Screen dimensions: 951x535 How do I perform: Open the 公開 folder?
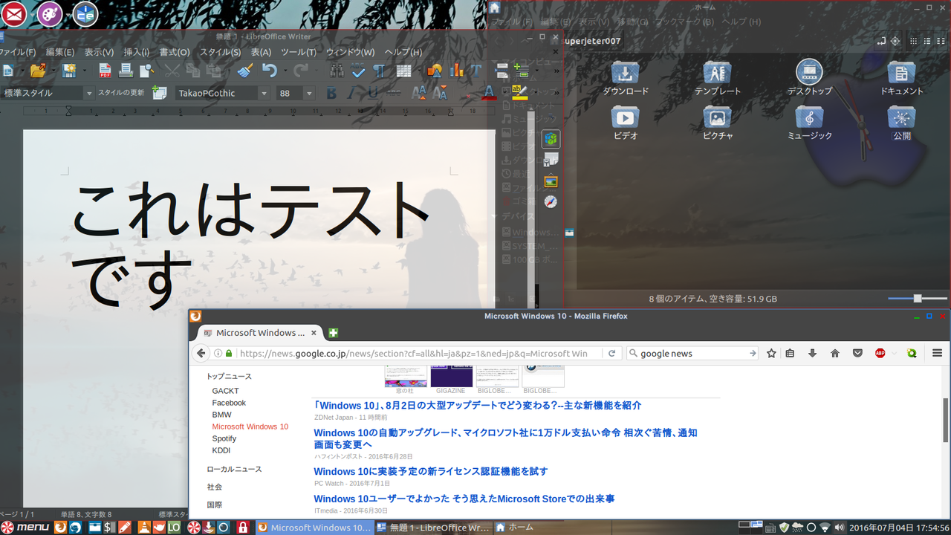click(x=902, y=123)
